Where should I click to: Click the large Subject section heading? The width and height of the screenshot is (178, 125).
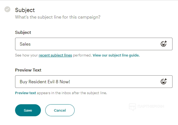[x=25, y=10]
